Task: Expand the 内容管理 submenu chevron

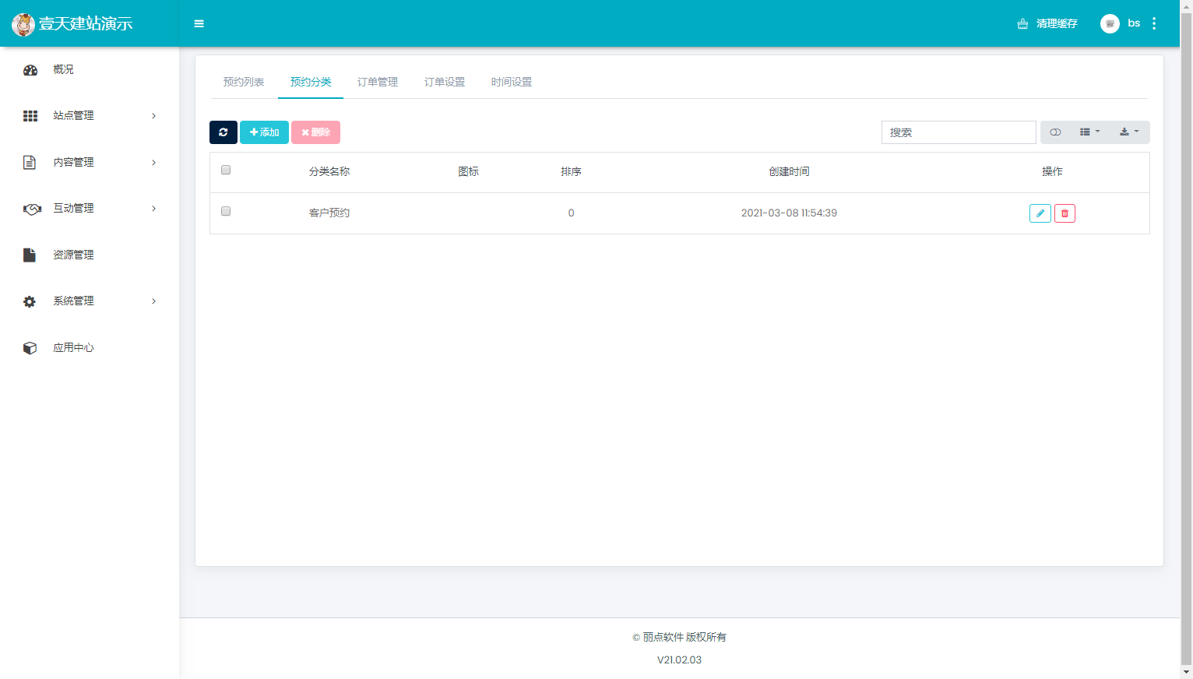Action: click(x=154, y=163)
